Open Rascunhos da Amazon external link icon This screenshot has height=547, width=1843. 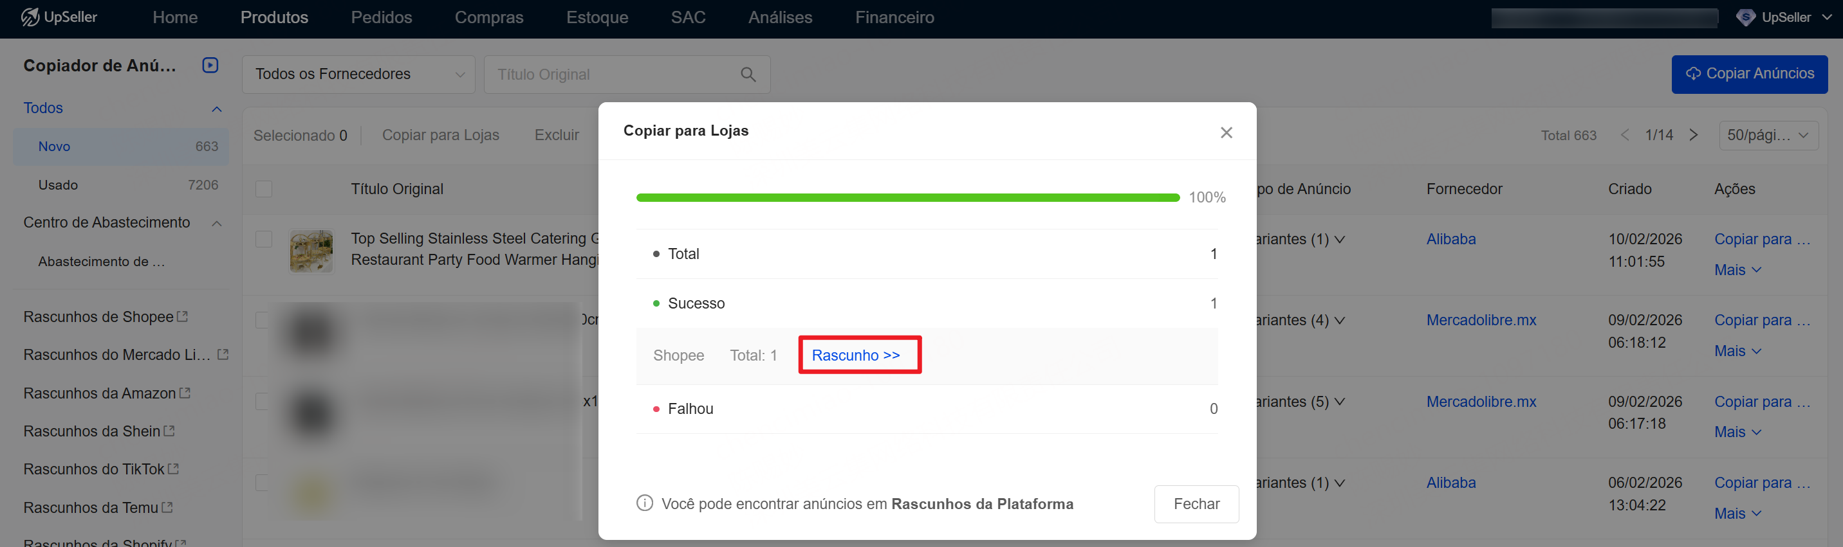coord(185,393)
